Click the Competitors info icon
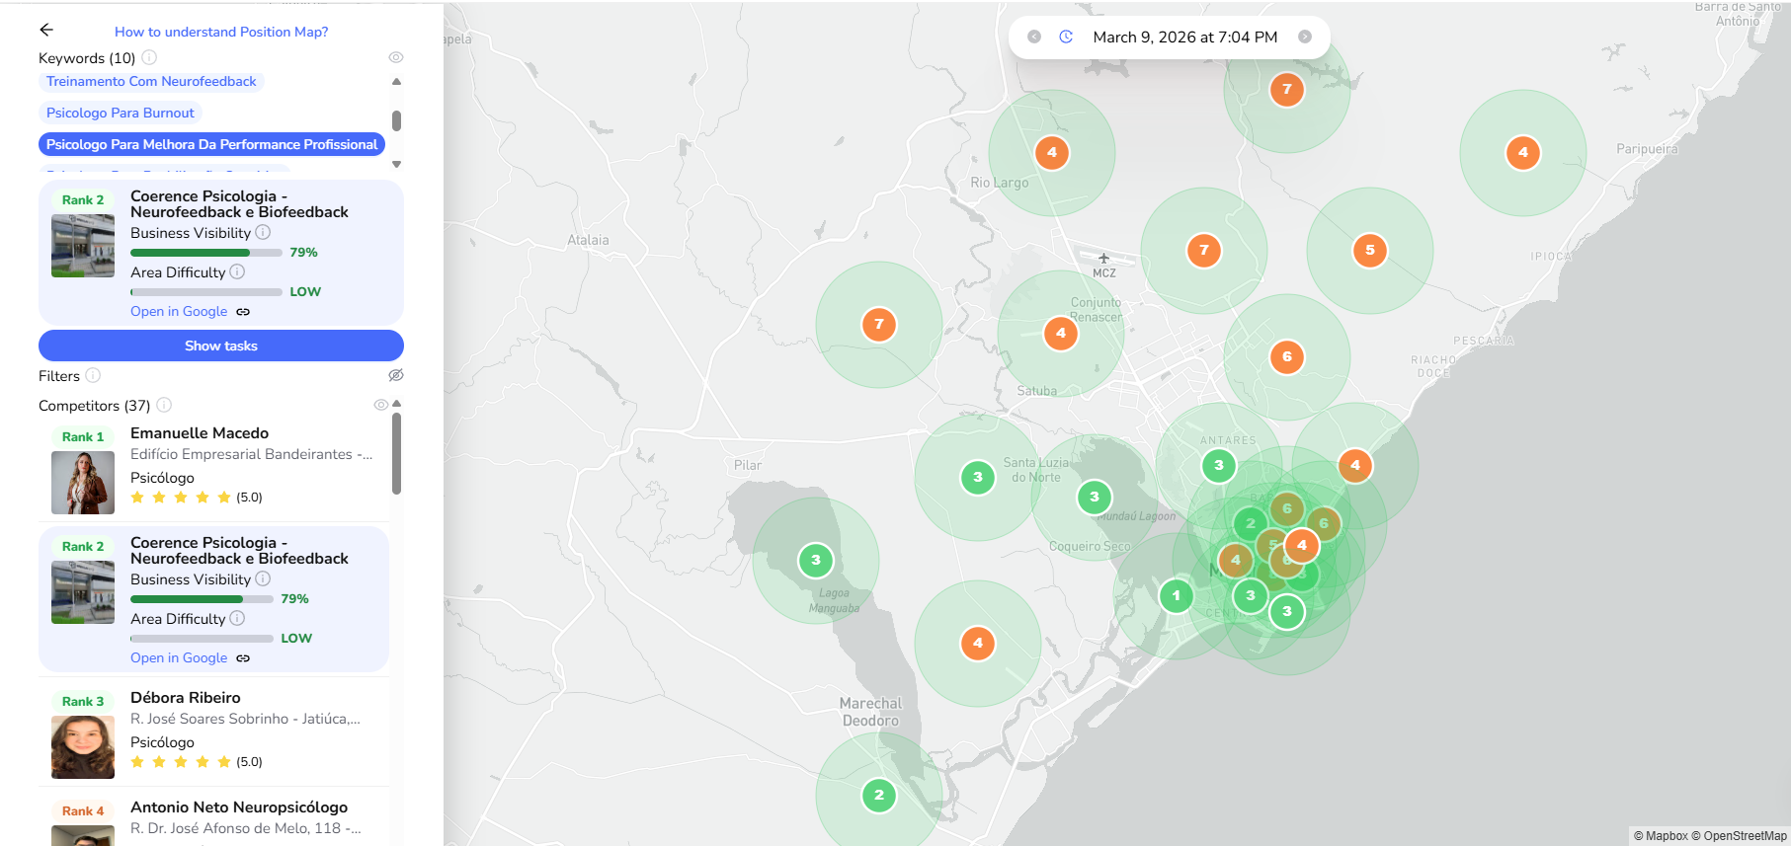This screenshot has width=1791, height=846. [164, 405]
